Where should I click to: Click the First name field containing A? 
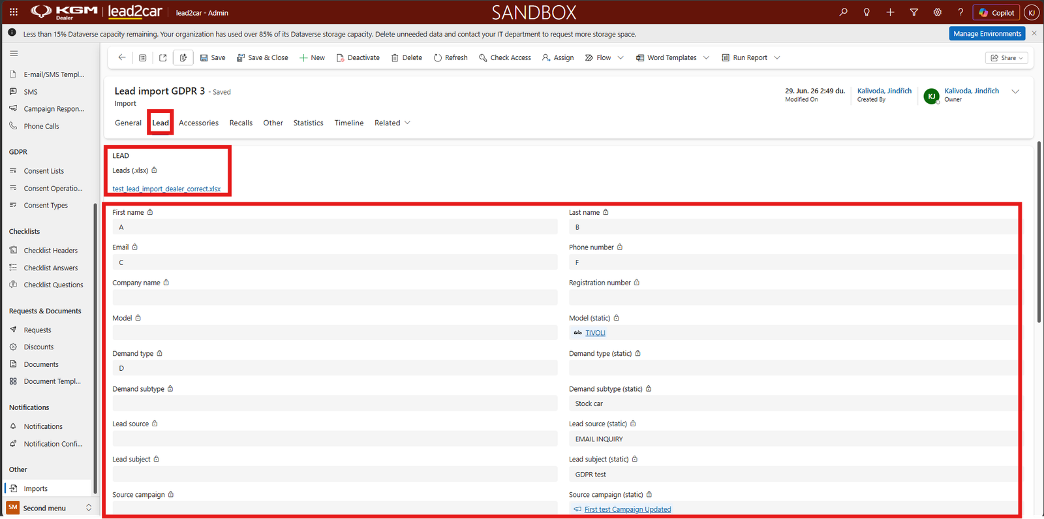(335, 227)
